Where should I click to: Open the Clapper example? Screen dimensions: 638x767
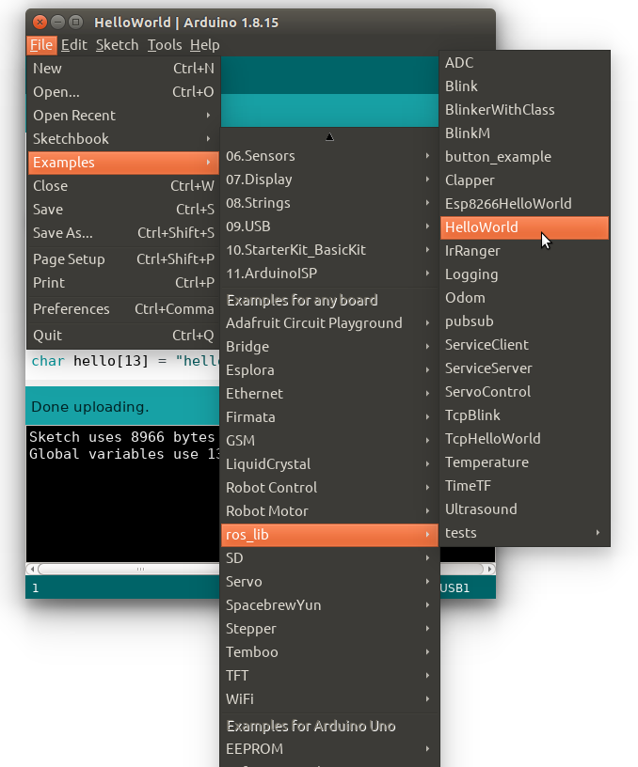point(524,180)
